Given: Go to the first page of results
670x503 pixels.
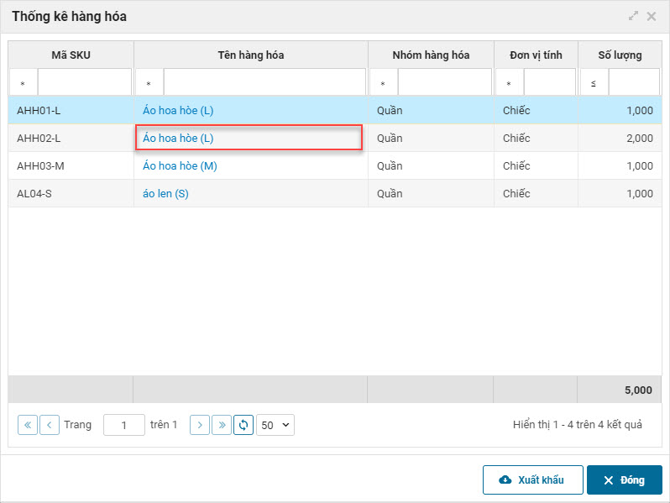Looking at the screenshot, I should [x=28, y=425].
